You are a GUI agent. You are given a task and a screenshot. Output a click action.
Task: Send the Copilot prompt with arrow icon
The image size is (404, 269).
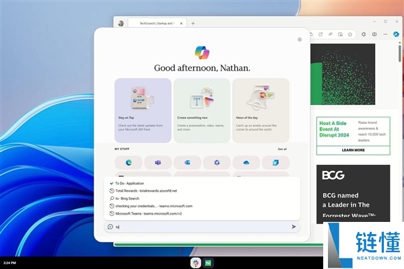point(294,227)
